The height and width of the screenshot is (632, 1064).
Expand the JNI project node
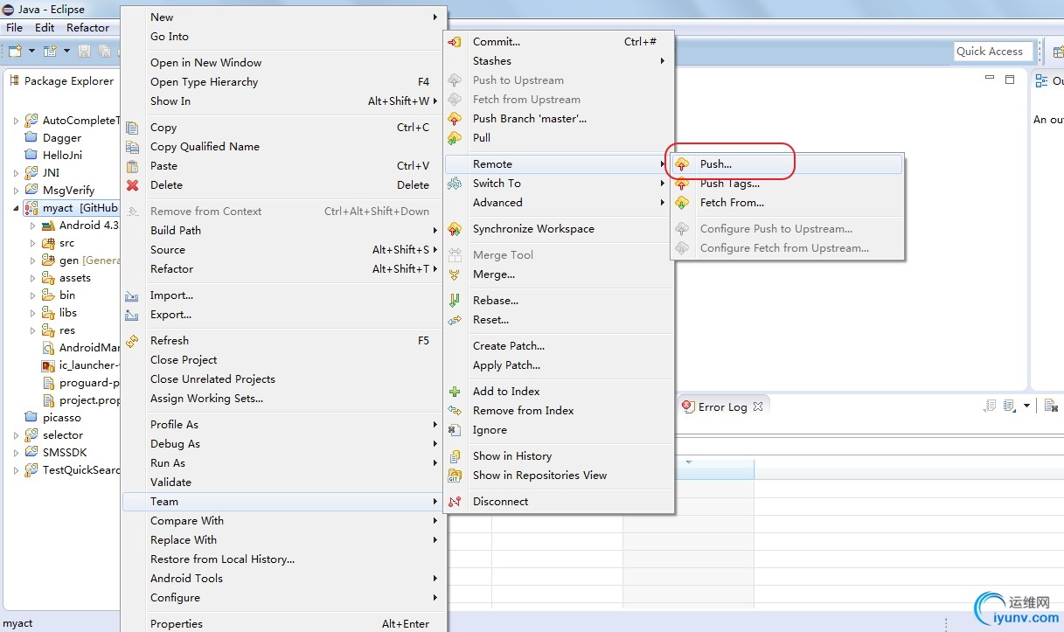(16, 173)
